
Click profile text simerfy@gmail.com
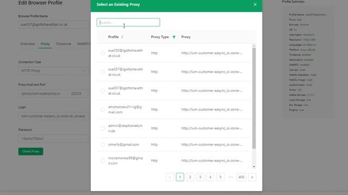(x=123, y=145)
